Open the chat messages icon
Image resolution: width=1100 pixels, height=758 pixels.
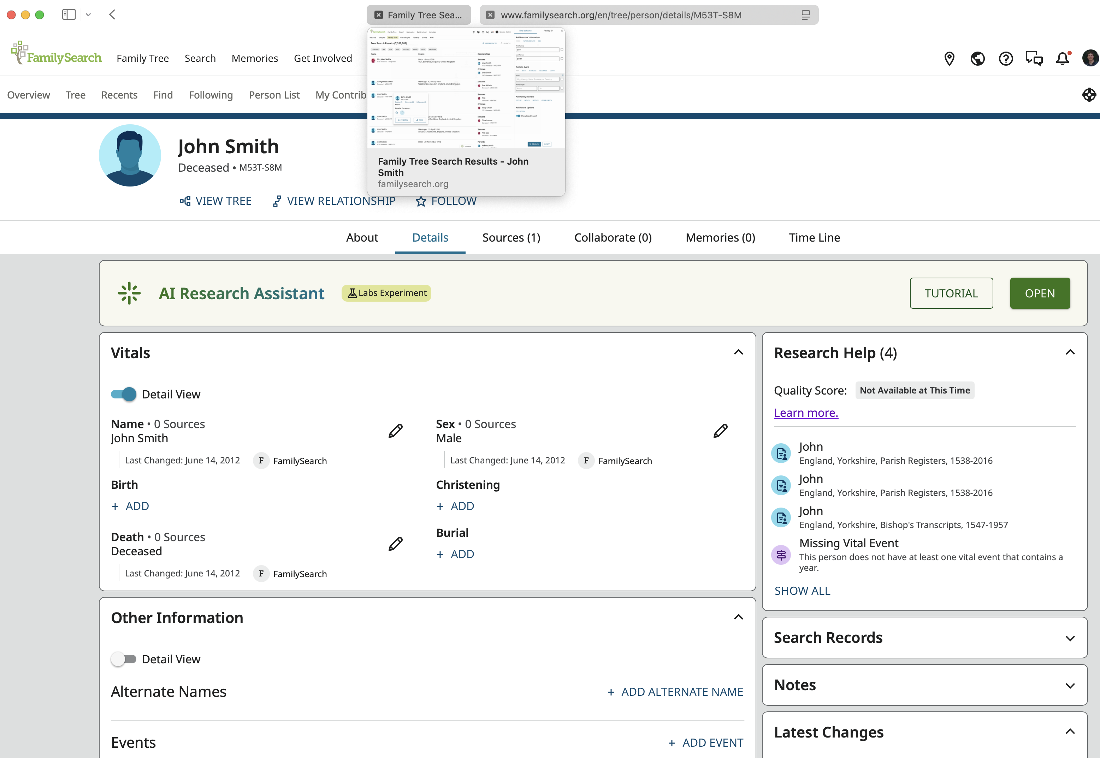tap(1034, 58)
